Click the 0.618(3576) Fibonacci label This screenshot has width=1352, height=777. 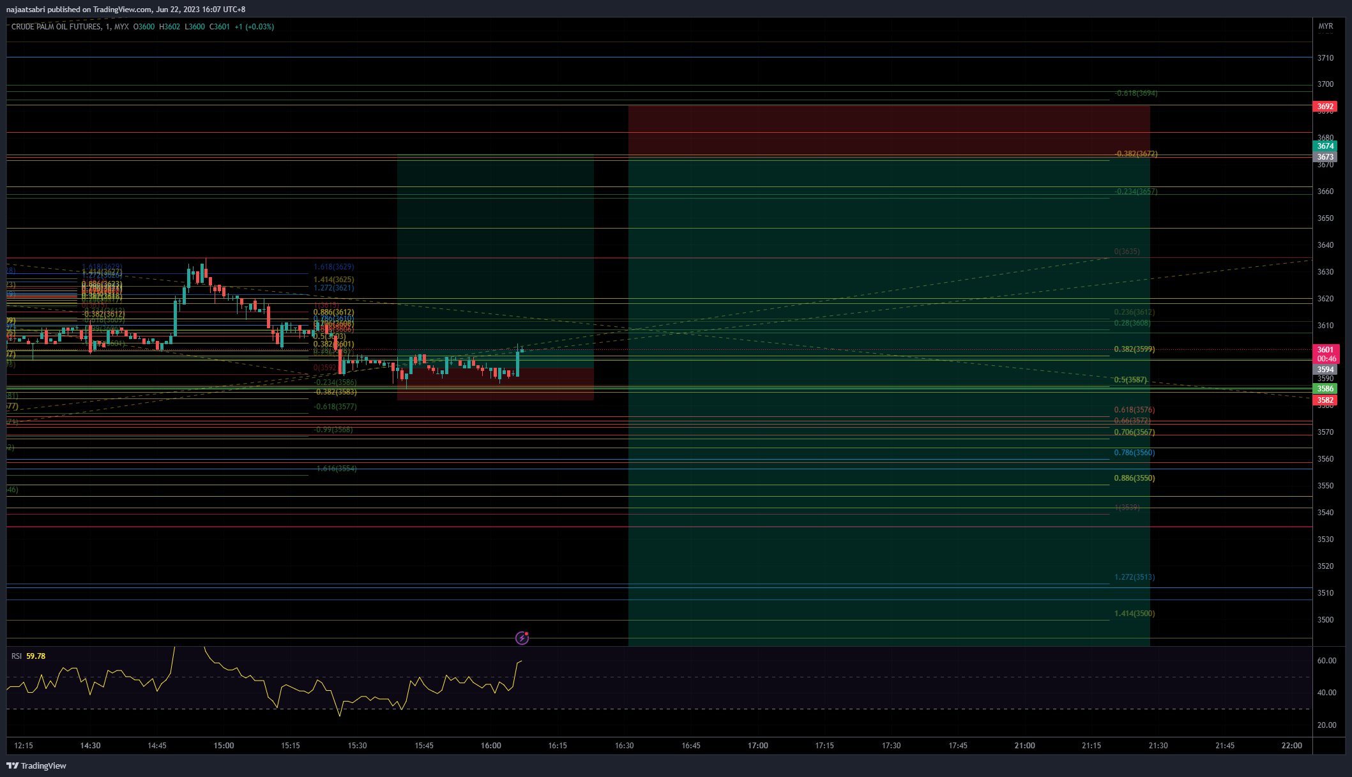point(1134,410)
